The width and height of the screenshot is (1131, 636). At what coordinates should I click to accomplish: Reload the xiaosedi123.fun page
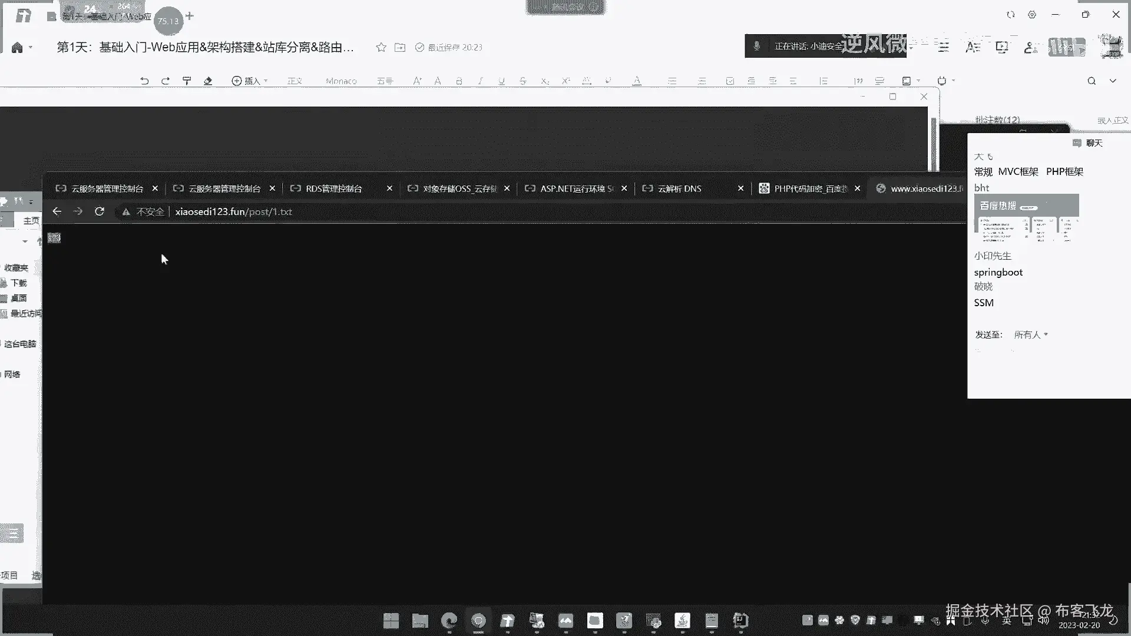coord(100,211)
